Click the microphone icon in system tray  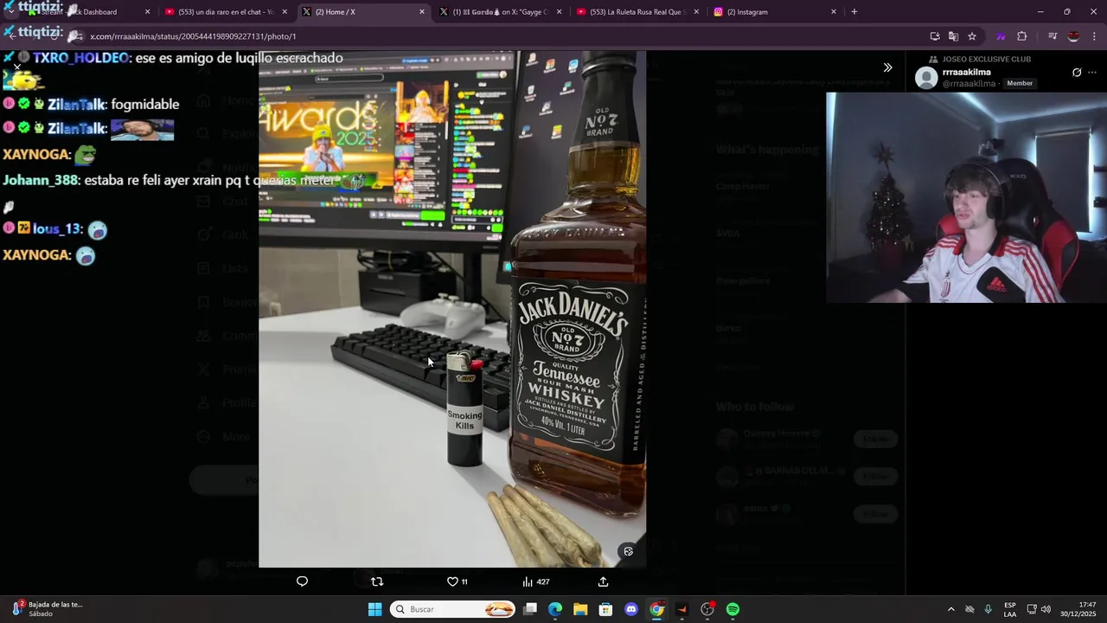coord(989,609)
